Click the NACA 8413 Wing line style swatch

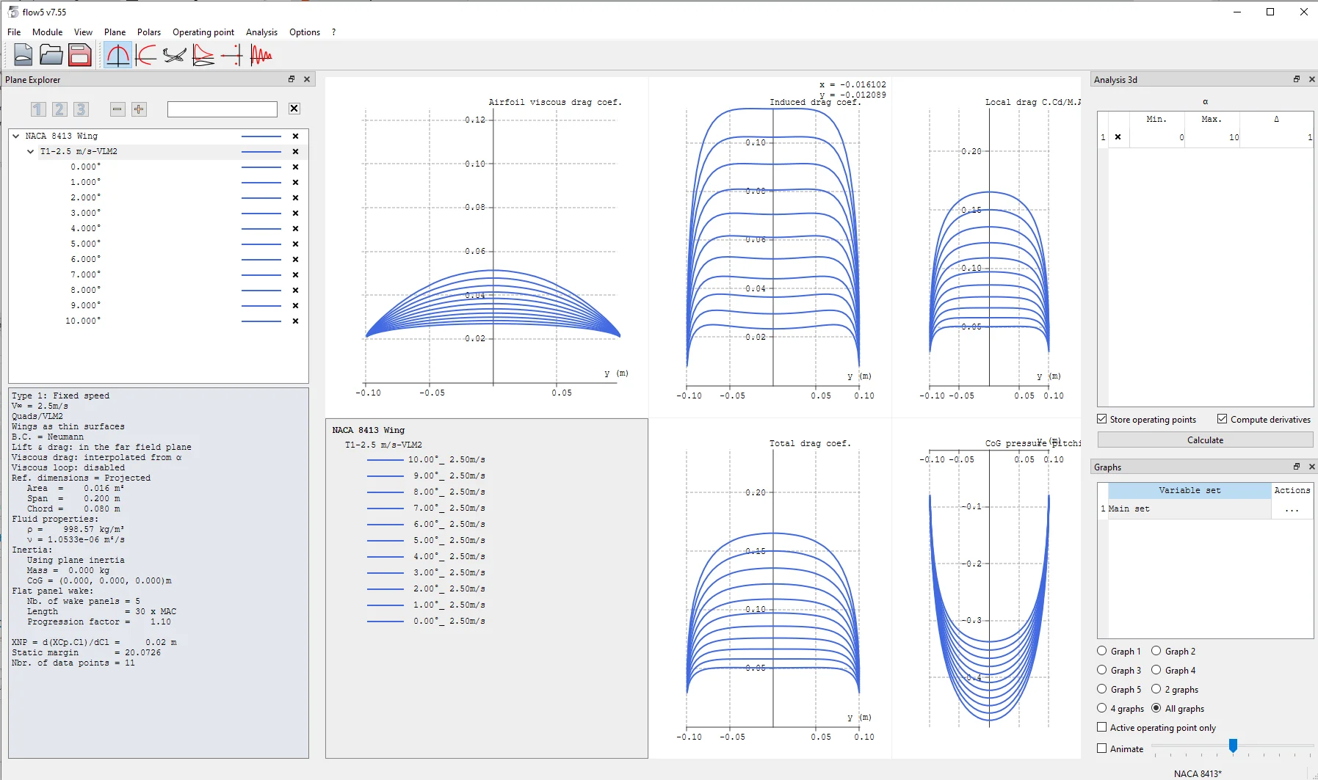pyautogui.click(x=261, y=136)
